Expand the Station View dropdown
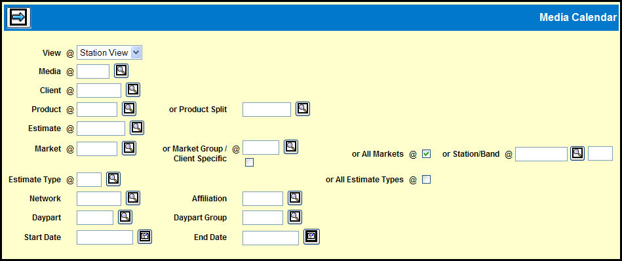622x261 pixels. 109,52
